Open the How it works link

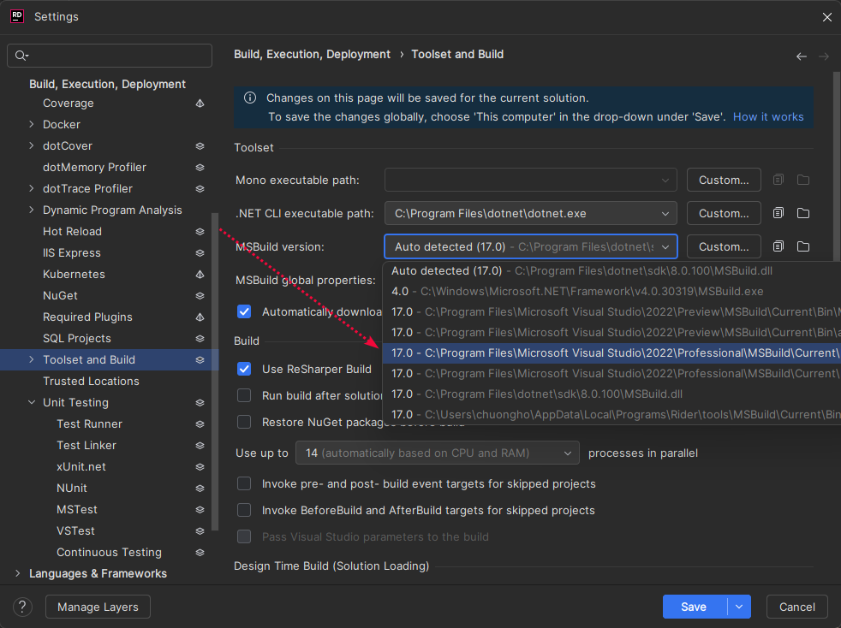(768, 116)
